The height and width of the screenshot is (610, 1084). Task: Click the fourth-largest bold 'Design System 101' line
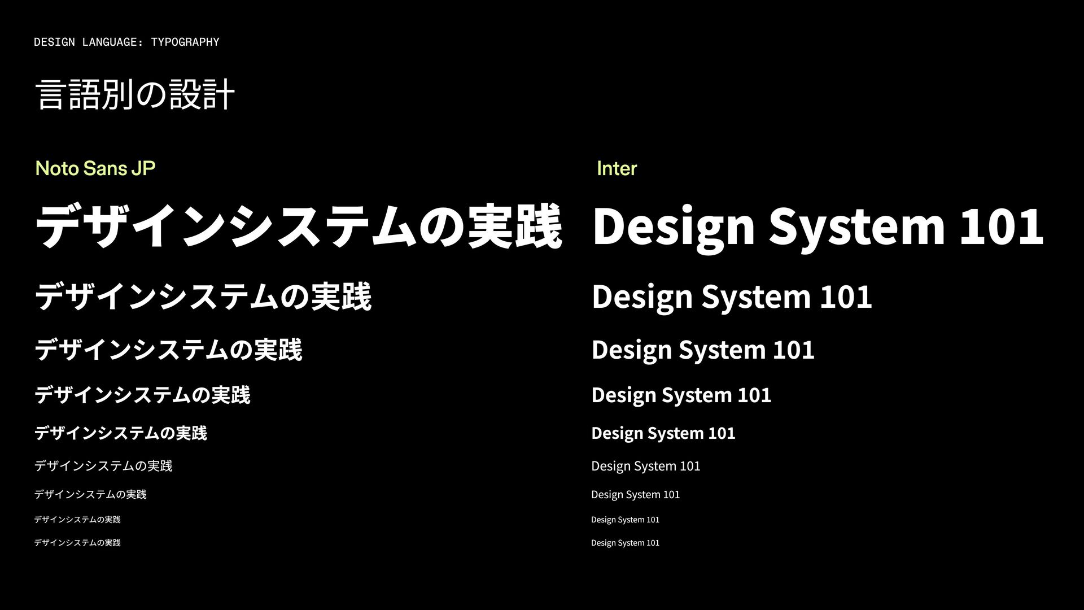tap(681, 395)
